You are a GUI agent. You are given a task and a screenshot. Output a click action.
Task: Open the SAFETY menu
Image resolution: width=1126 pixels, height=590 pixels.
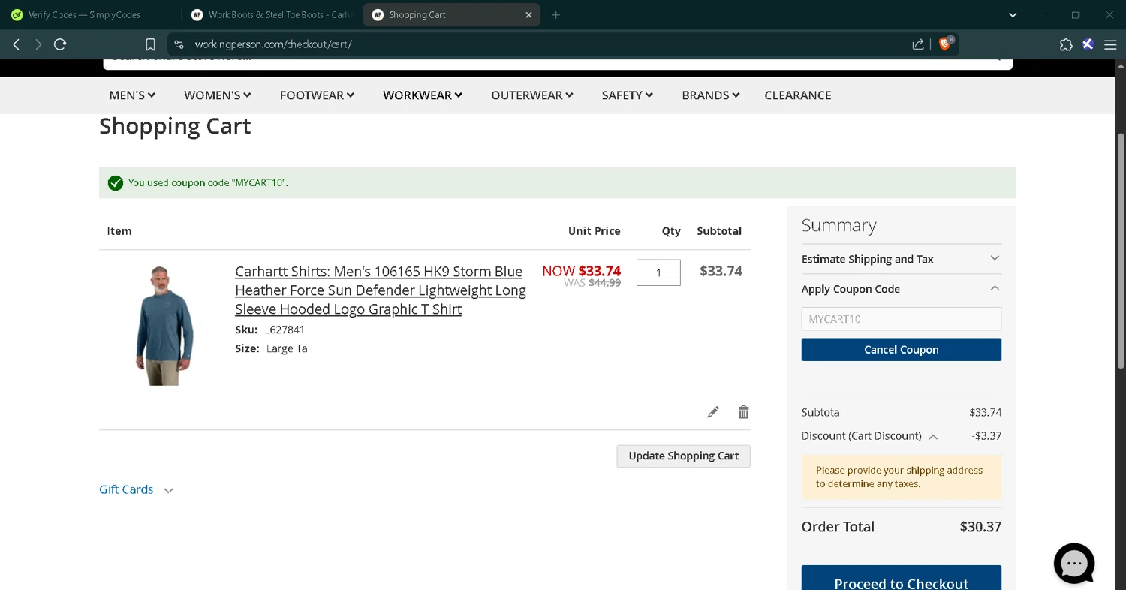628,95
